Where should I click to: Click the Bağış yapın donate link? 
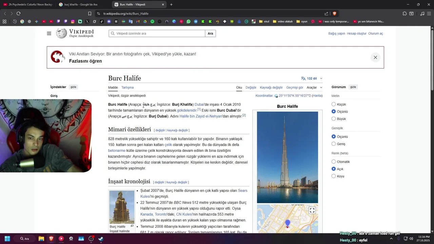[x=337, y=34]
